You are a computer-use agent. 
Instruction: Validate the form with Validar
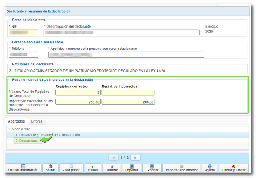[x=93, y=168]
